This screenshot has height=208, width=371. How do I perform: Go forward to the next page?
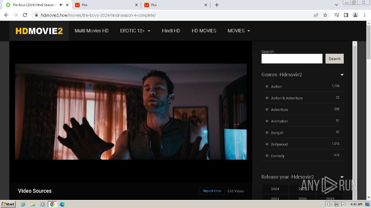(16, 15)
